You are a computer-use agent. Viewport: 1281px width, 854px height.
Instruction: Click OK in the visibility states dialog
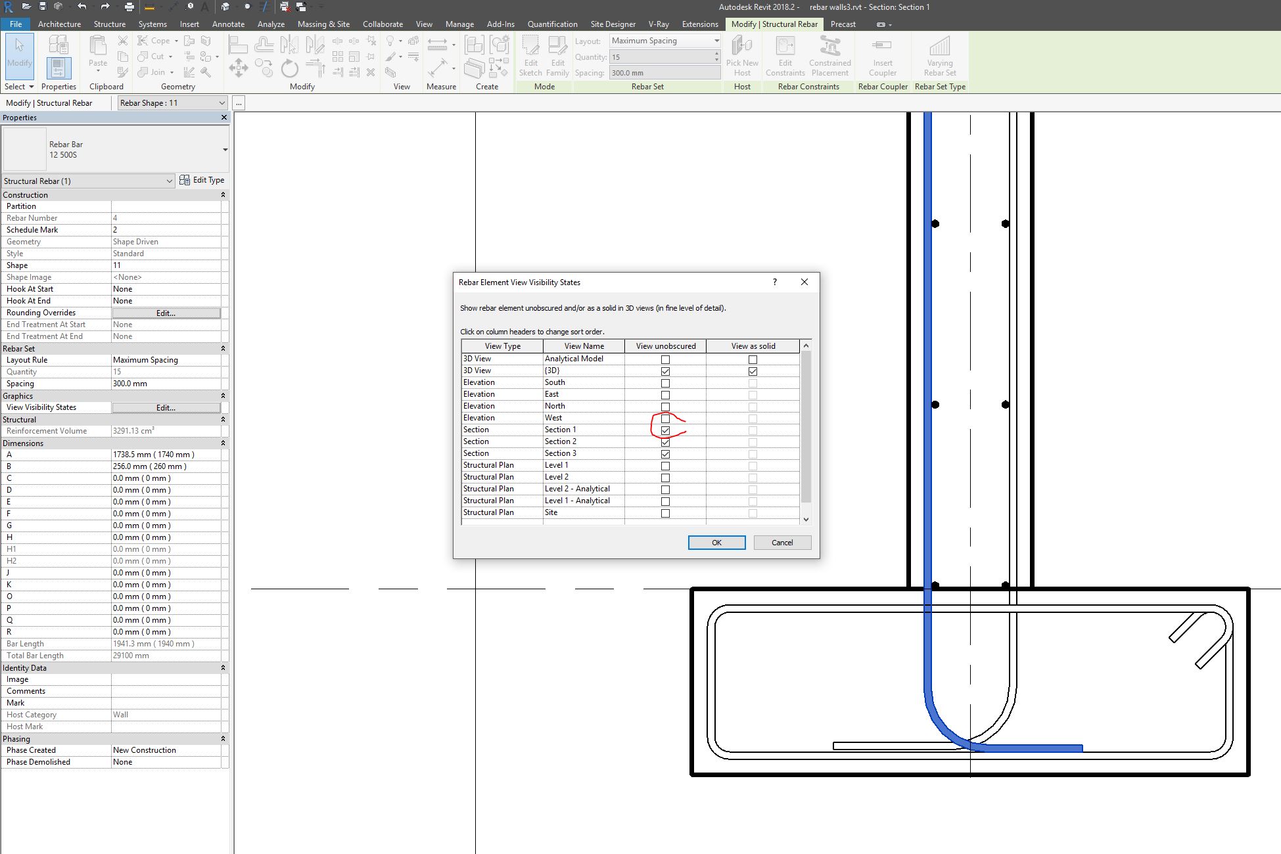pos(716,543)
